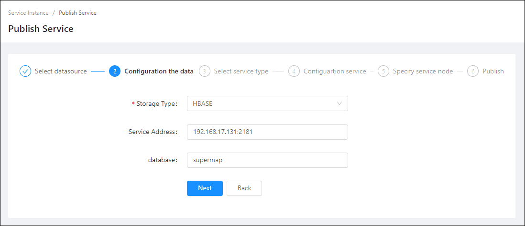Select the 'Select datasource' step label

click(61, 71)
